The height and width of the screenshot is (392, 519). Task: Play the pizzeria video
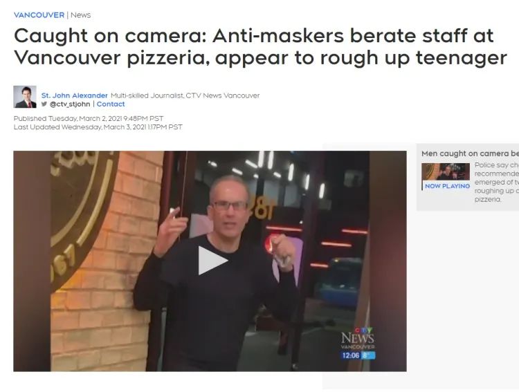click(213, 261)
